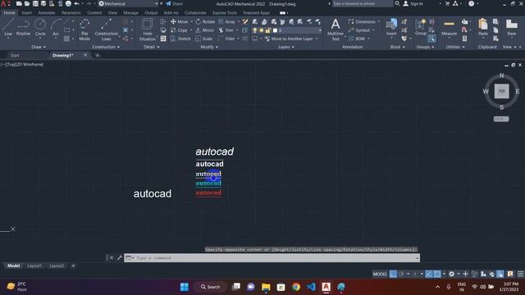Toggle the layer on/off lightbulb
525x295 pixels.
[255, 30]
